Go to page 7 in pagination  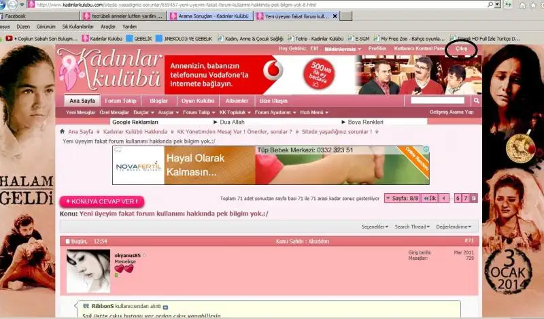pyautogui.click(x=466, y=199)
